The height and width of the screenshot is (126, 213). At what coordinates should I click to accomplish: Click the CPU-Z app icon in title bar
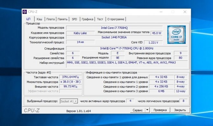24,12
